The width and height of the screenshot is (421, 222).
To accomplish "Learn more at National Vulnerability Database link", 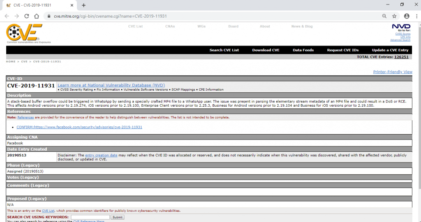I will coord(111,85).
